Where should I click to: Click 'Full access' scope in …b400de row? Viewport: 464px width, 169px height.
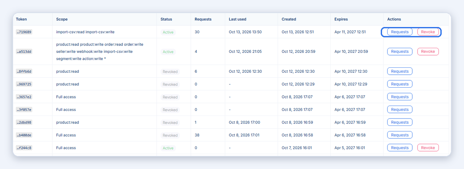(66, 135)
